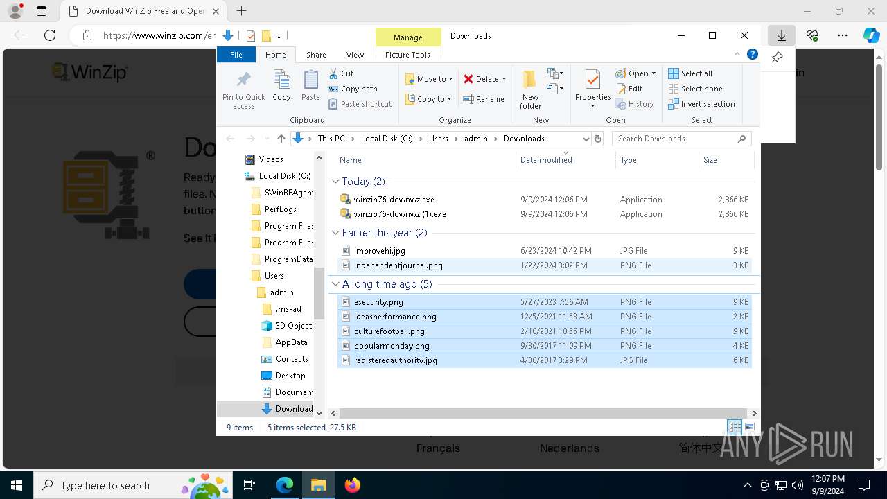Launch Firefox from taskbar

coord(353,485)
